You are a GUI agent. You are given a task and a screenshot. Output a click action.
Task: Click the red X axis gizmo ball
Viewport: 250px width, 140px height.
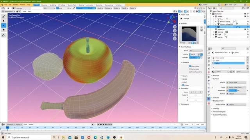(x=175, y=21)
